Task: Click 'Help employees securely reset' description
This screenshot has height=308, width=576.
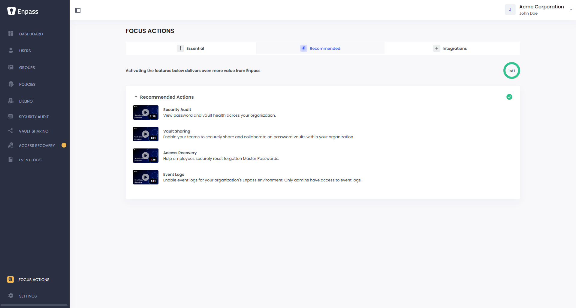Action: (x=221, y=159)
